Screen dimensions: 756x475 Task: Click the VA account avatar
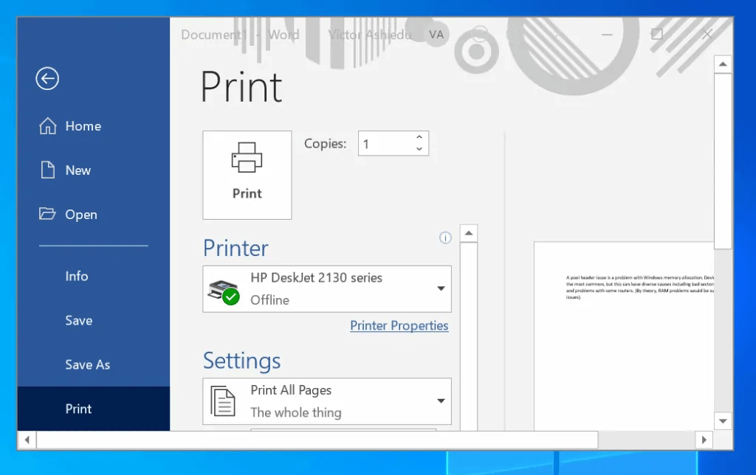[436, 34]
